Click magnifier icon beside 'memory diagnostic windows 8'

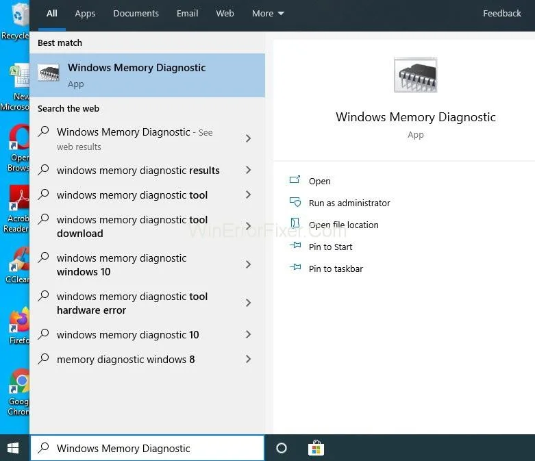coord(43,359)
